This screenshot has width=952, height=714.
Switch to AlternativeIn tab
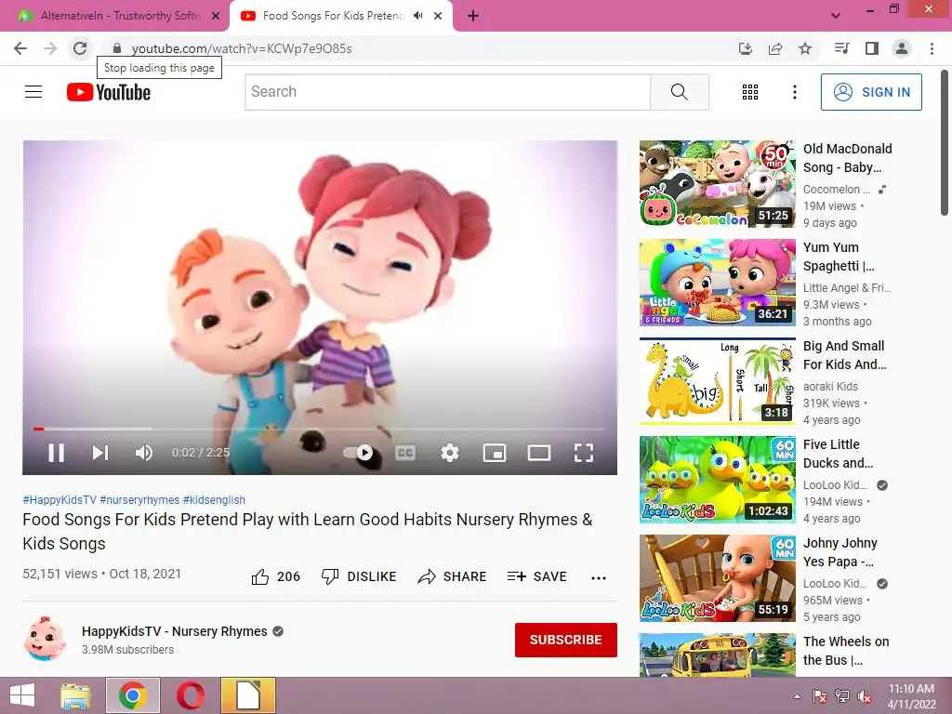[113, 16]
